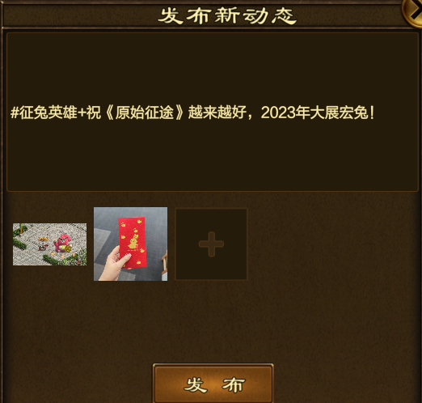Image resolution: width=422 pixels, height=403 pixels.
Task: Click the 《原始征途》 title in post text
Action: [145, 112]
